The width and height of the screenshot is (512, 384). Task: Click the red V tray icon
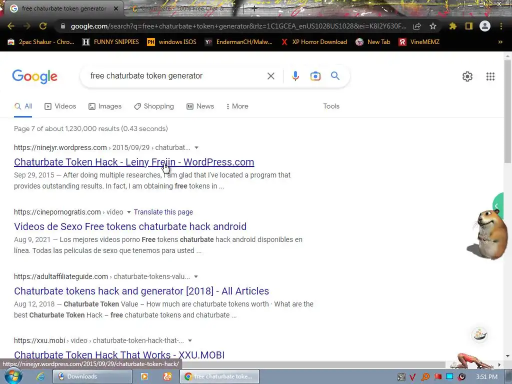coord(412,377)
